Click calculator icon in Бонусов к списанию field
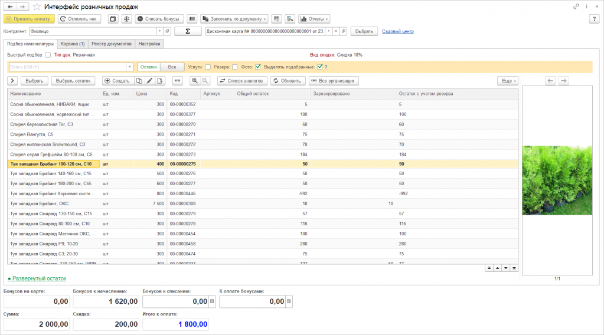This screenshot has height=335, width=604. tap(212, 301)
